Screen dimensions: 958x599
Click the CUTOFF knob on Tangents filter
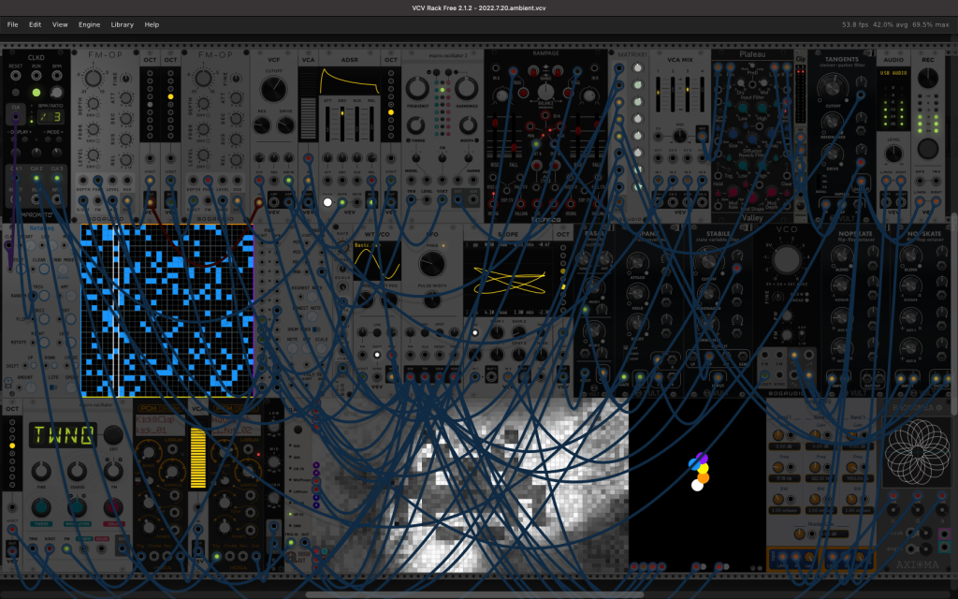(x=832, y=87)
